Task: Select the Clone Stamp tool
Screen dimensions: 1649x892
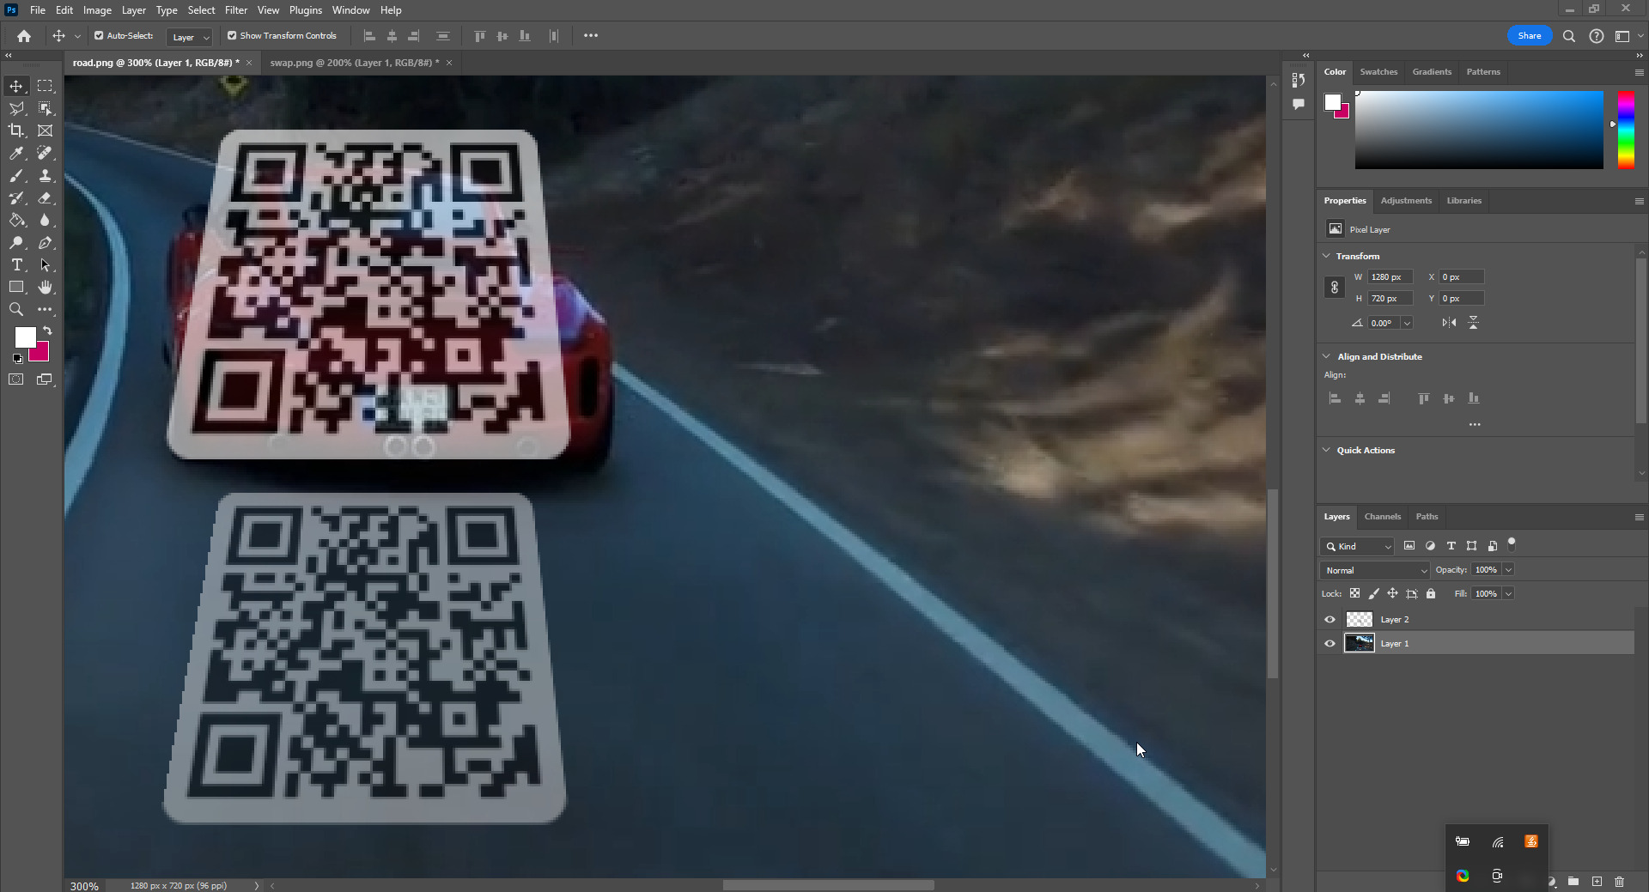Action: (x=45, y=175)
